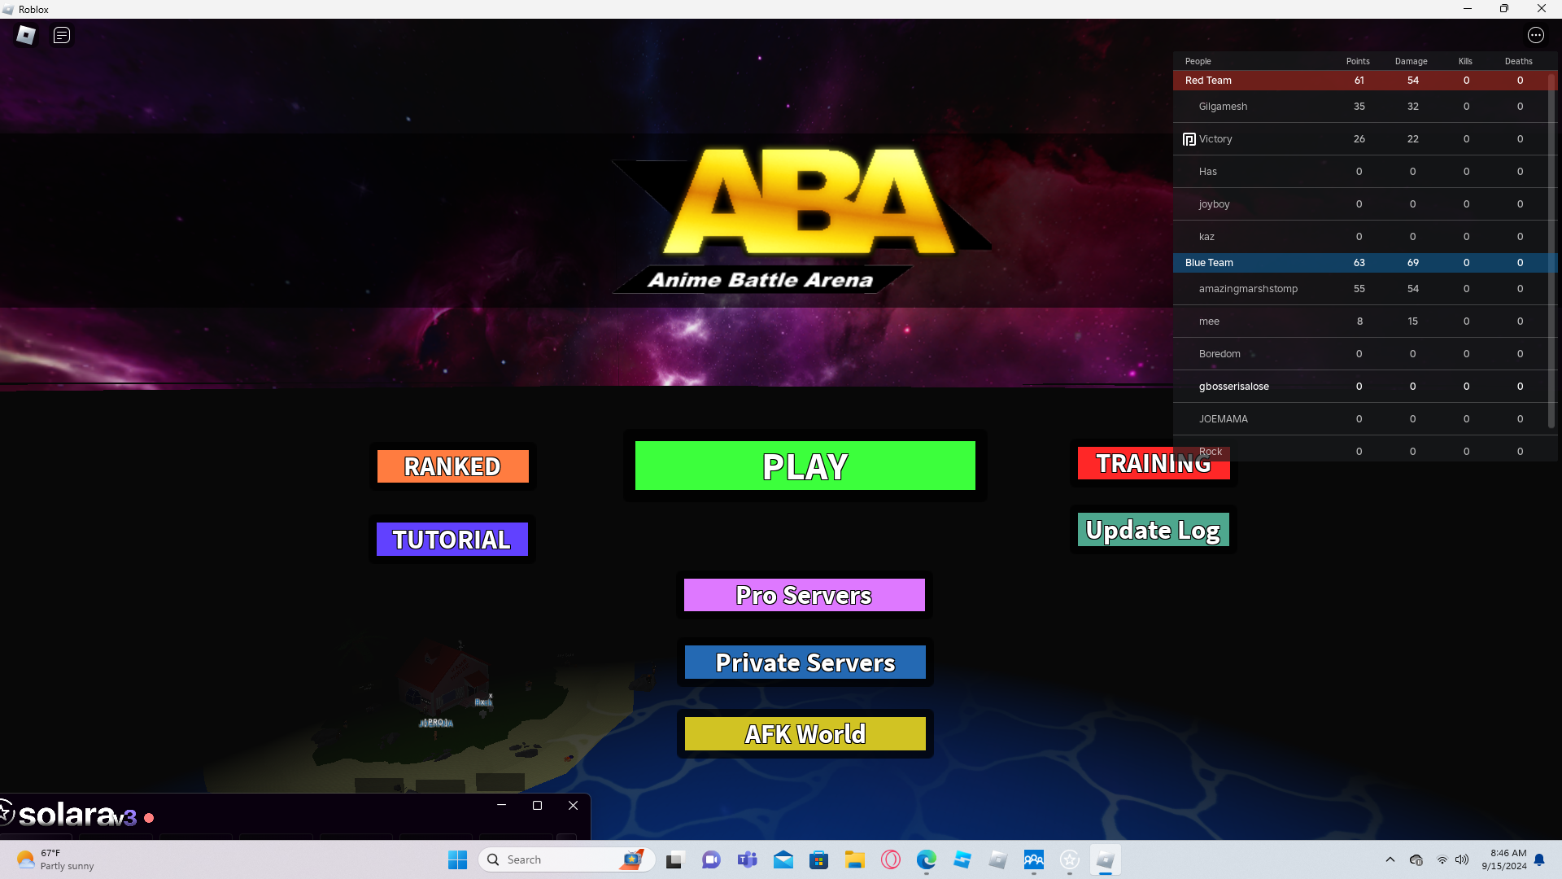Click the People column header

(x=1198, y=61)
